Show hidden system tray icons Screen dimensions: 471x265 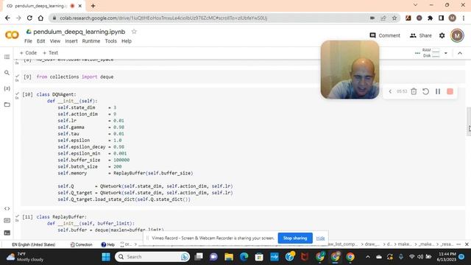click(368, 257)
